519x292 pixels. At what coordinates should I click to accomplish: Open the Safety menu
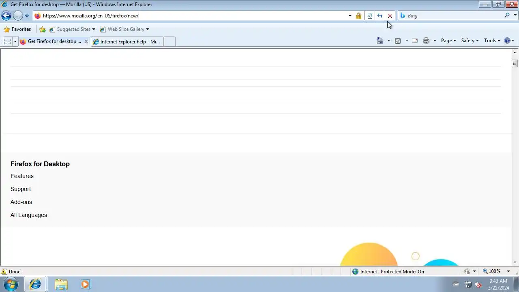point(470,41)
